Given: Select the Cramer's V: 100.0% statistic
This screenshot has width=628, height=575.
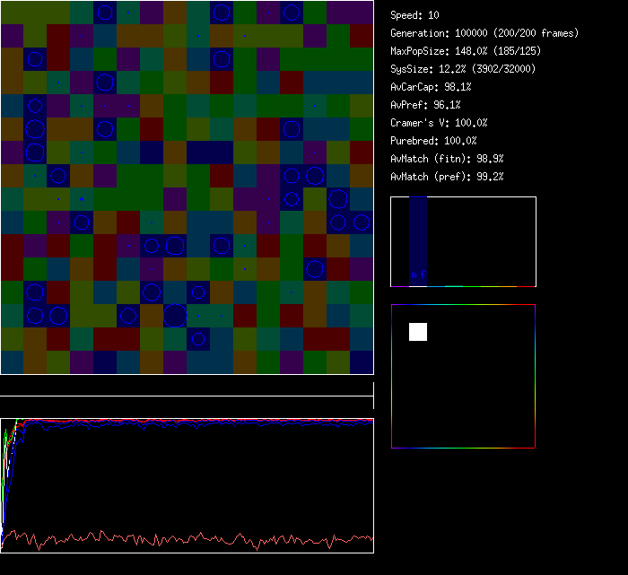Looking at the screenshot, I should pyautogui.click(x=439, y=123).
